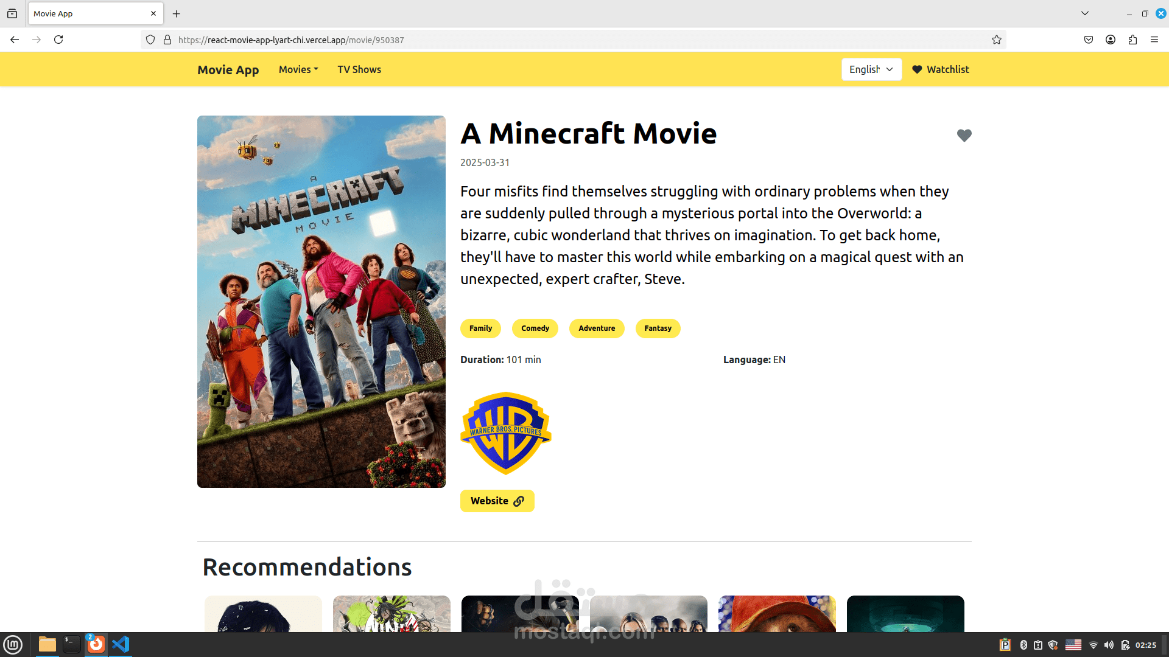
Task: Expand the Movies dropdown menu
Action: click(298, 69)
